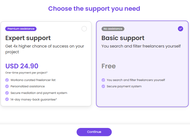
Task: Select the Expert support radio button
Action: tap(84, 29)
